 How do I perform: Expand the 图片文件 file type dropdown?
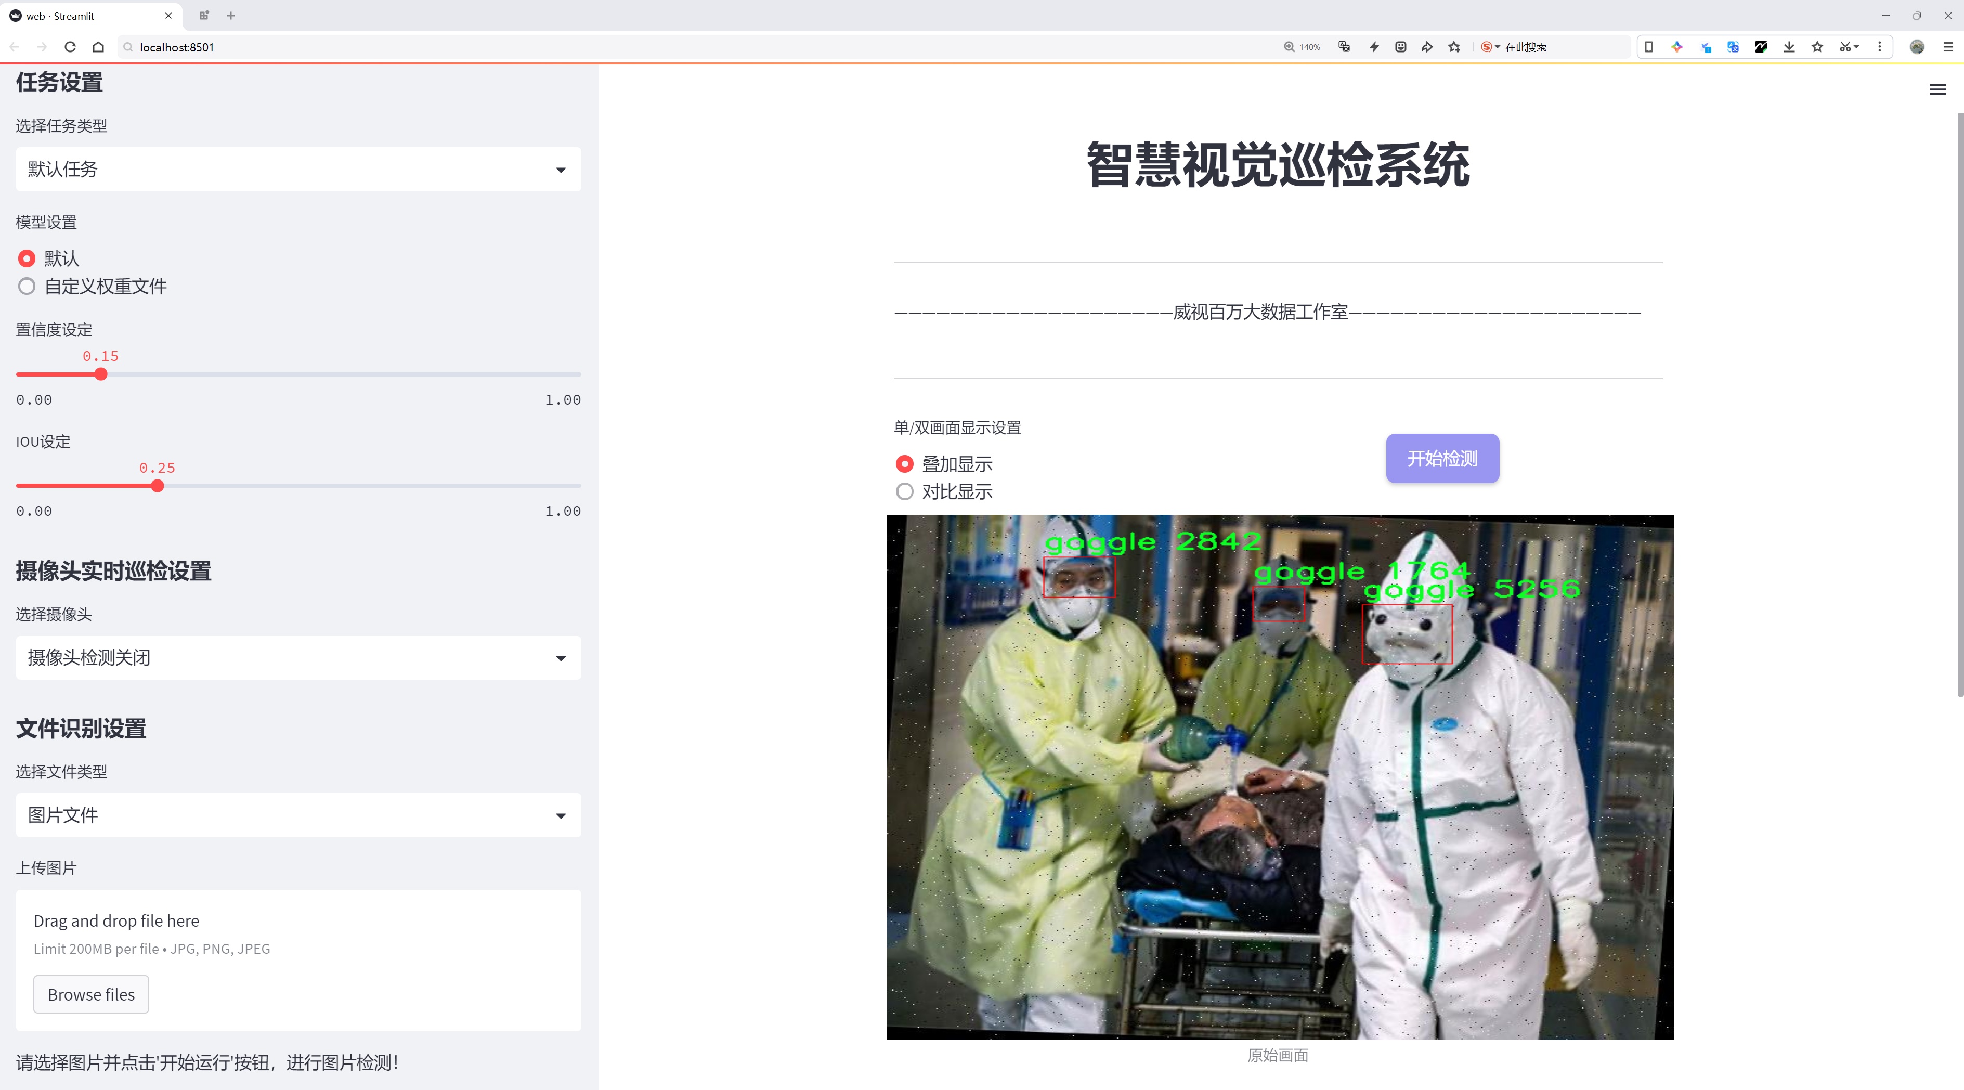click(298, 815)
